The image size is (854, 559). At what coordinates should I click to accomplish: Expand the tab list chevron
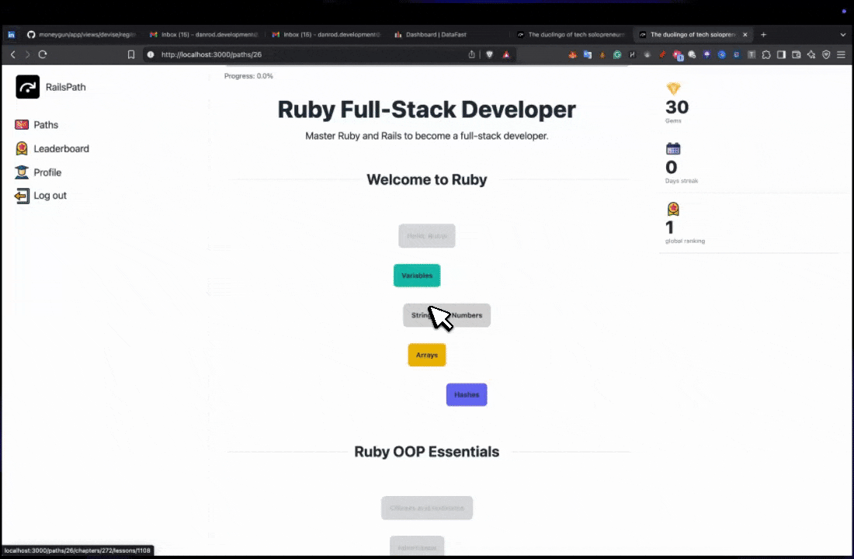coord(843,35)
